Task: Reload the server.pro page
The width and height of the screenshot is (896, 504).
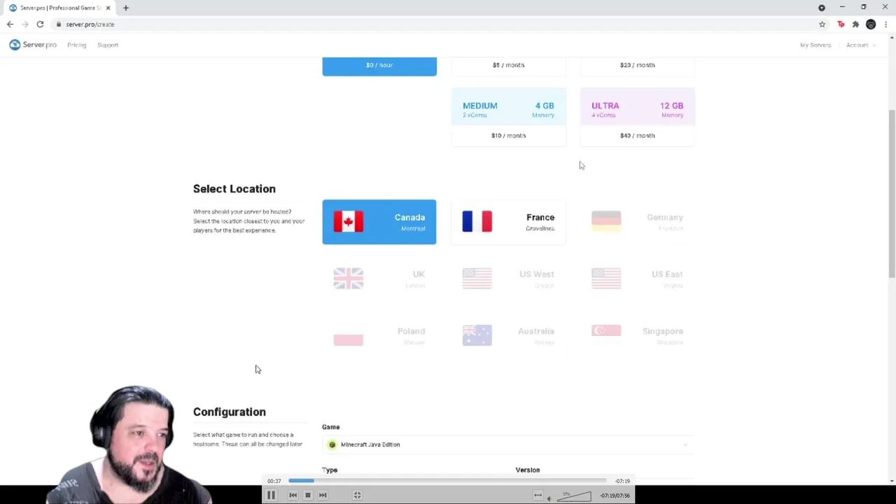Action: [40, 24]
